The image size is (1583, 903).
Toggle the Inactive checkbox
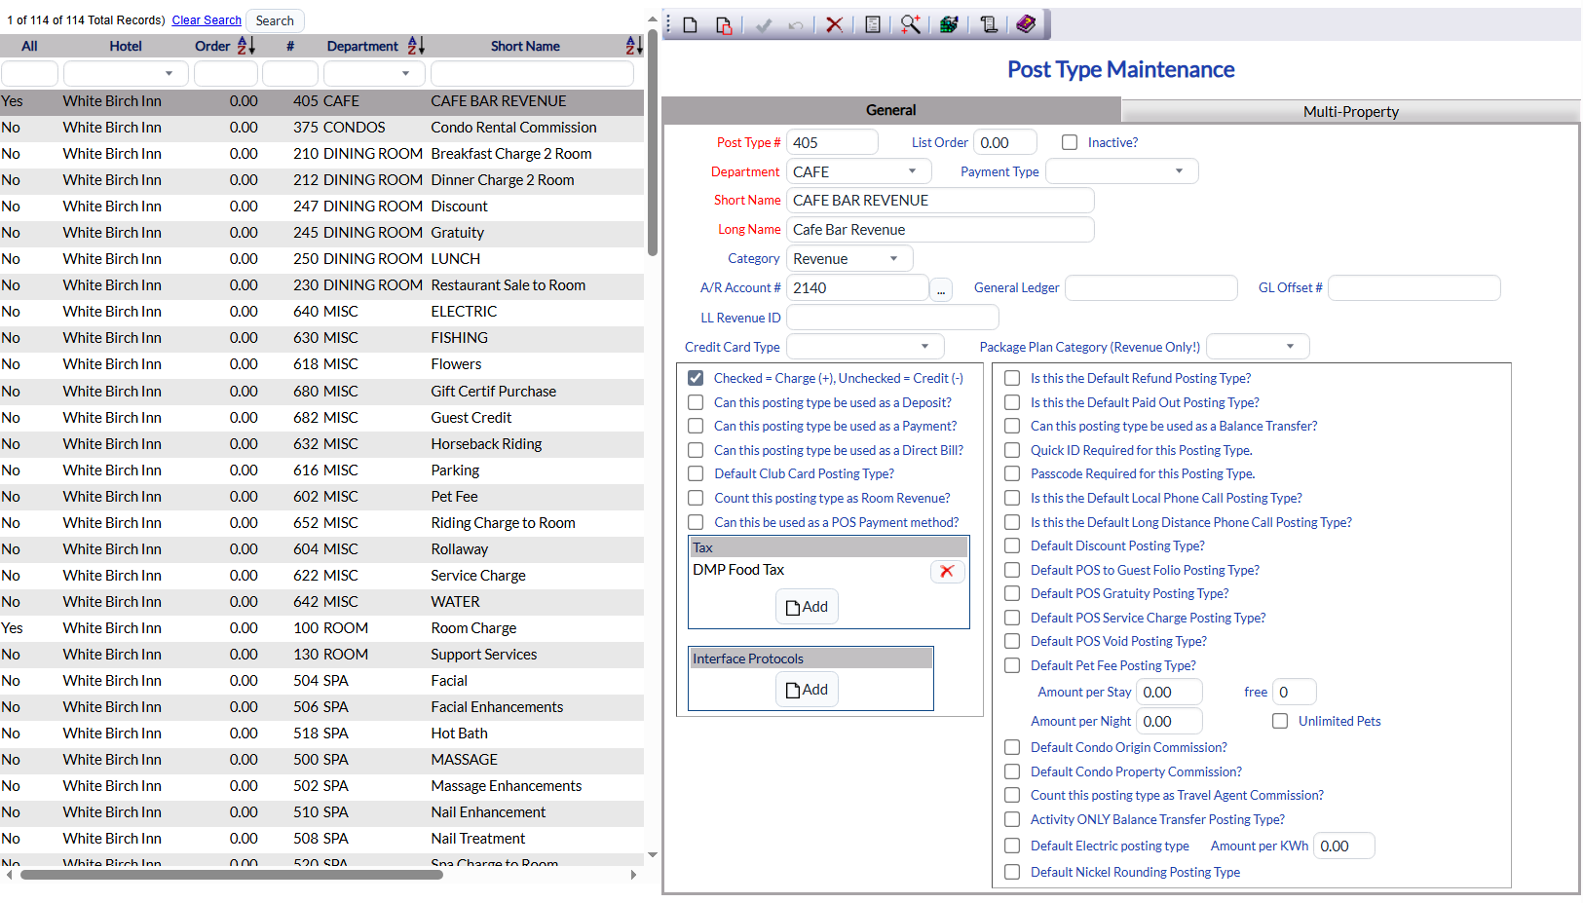point(1070,142)
